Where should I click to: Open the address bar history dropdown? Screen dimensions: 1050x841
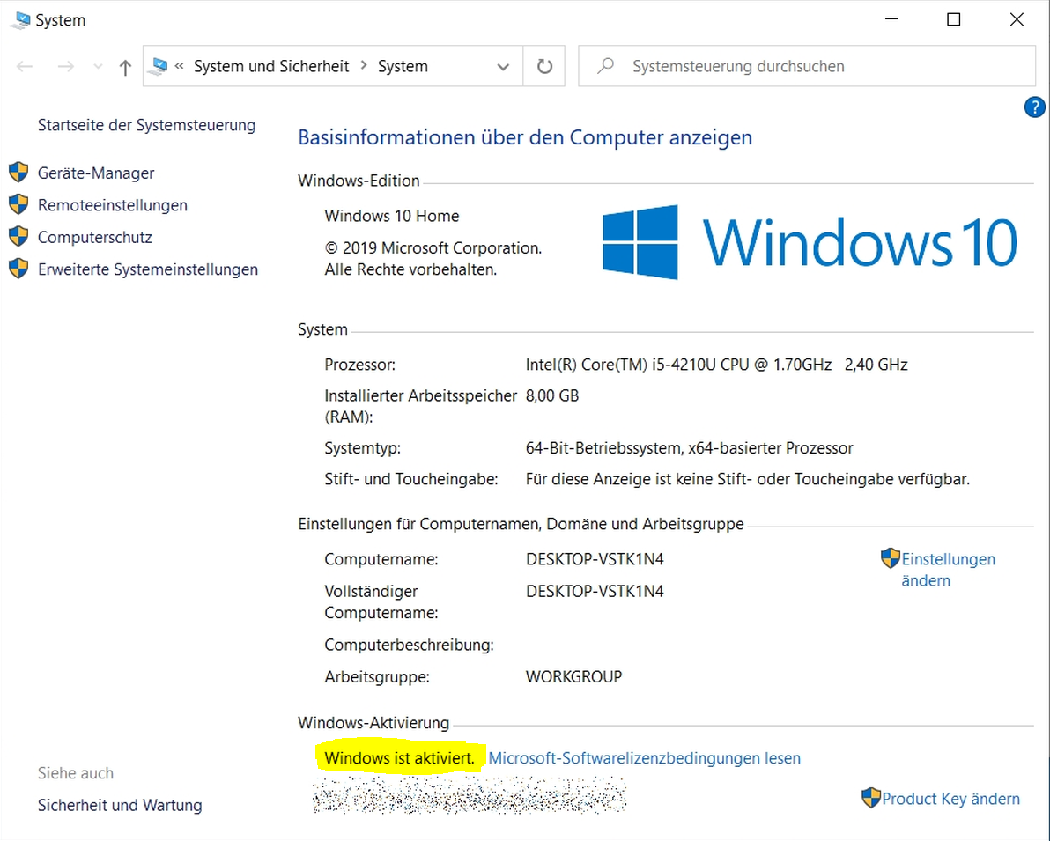coord(503,66)
